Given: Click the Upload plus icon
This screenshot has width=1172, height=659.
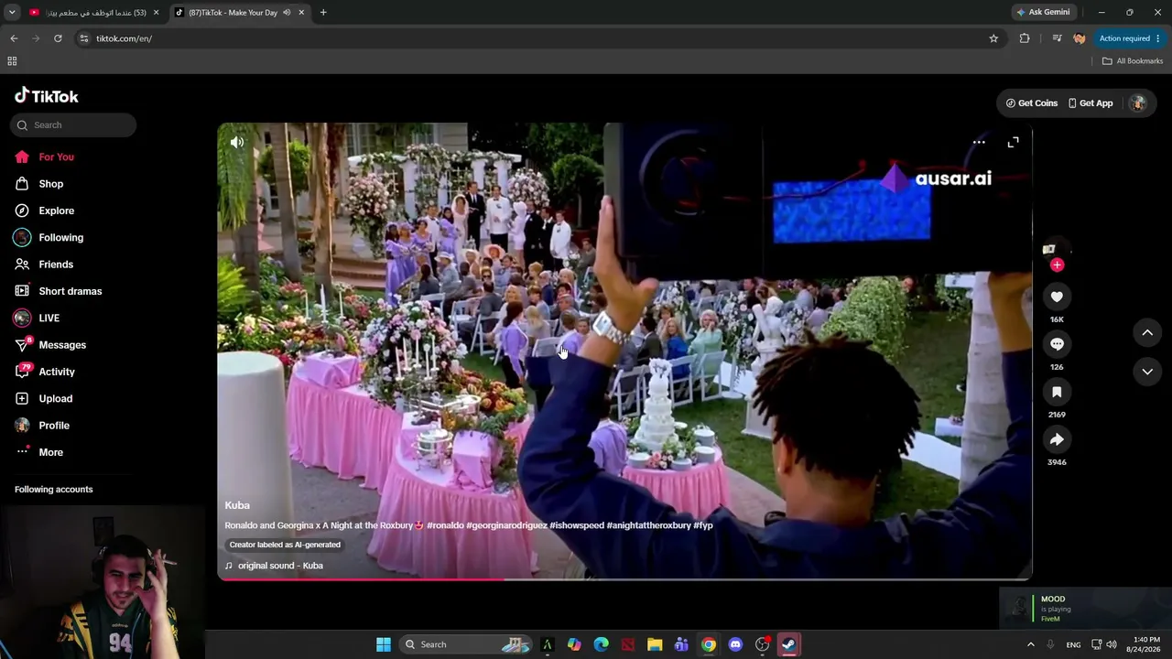Looking at the screenshot, I should pos(22,398).
